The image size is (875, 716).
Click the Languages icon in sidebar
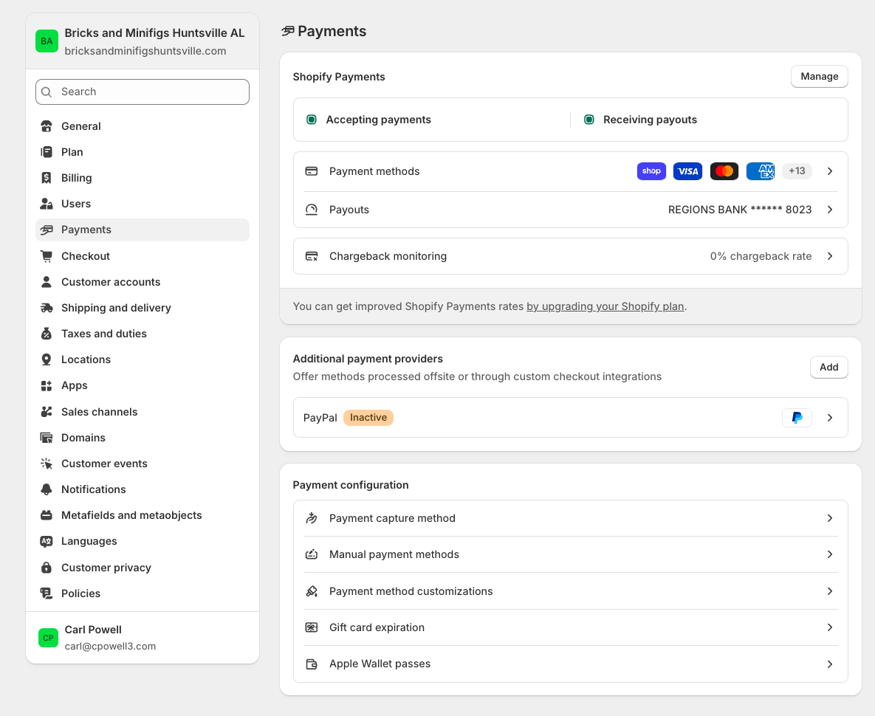coord(47,541)
